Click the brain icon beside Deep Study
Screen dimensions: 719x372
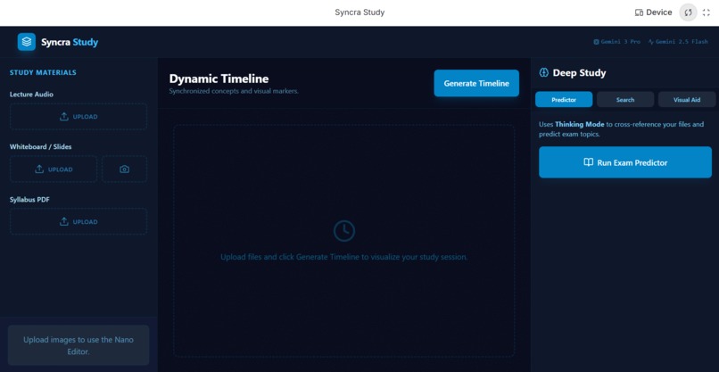(x=544, y=73)
